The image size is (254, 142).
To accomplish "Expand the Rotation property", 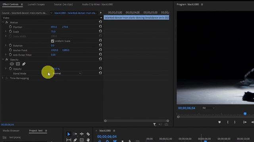I will [6, 45].
